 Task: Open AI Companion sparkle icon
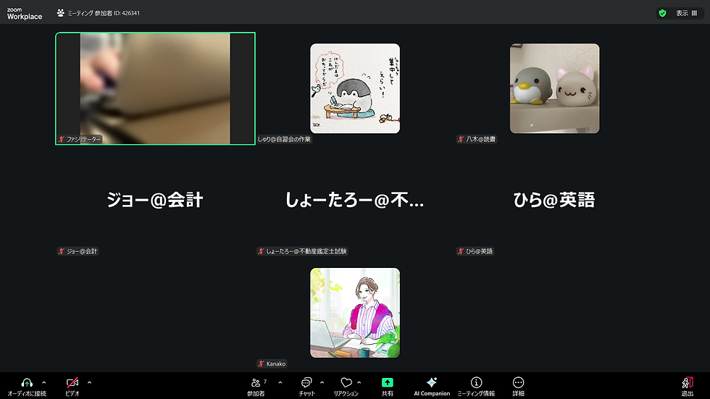tap(432, 383)
